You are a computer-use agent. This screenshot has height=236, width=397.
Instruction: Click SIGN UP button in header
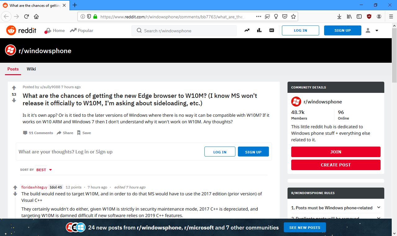pyautogui.click(x=343, y=30)
